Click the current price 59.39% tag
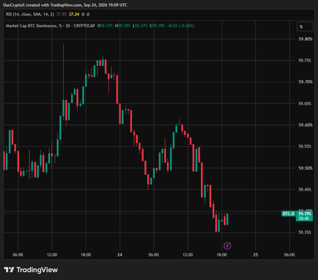Viewport: 318px width, 280px height. [304, 214]
